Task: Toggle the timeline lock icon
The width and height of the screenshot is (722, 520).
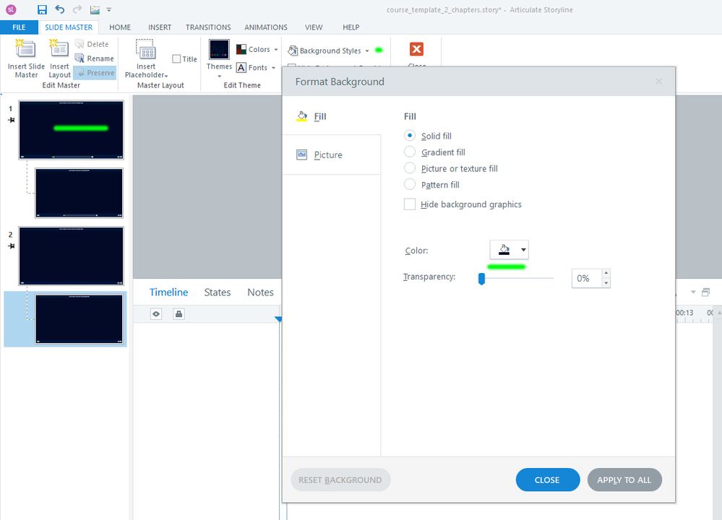Action: click(x=179, y=313)
